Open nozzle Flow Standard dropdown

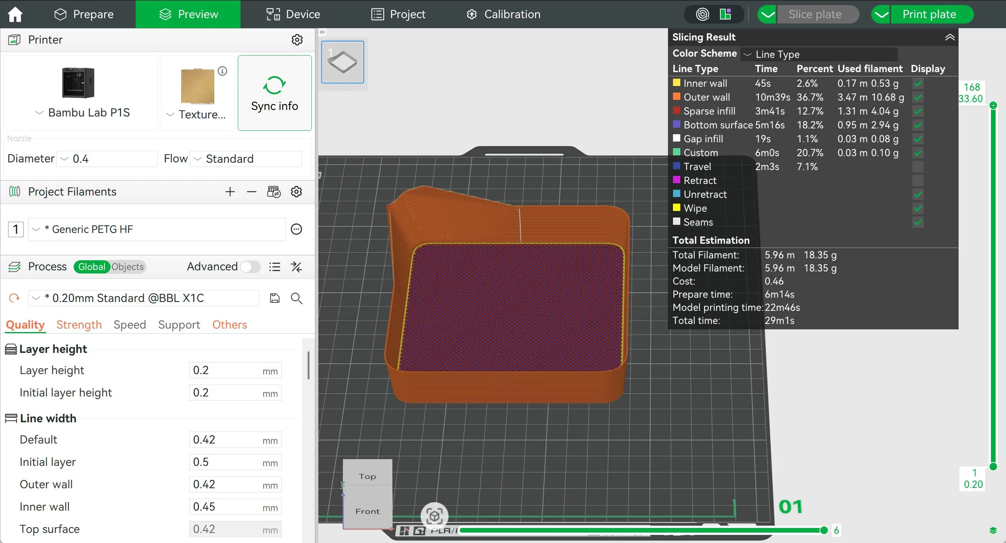[246, 159]
